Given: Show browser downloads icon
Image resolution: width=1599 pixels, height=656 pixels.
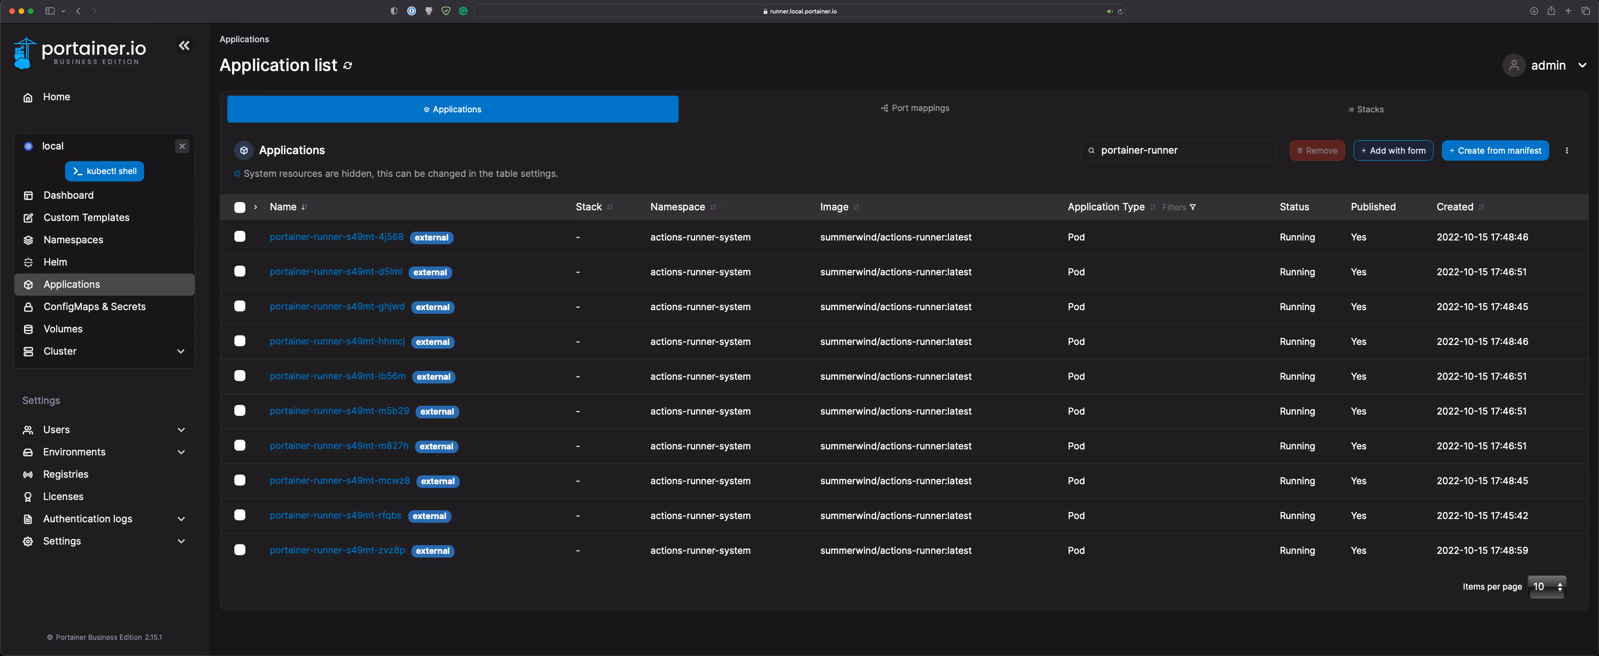Looking at the screenshot, I should pos(1534,11).
